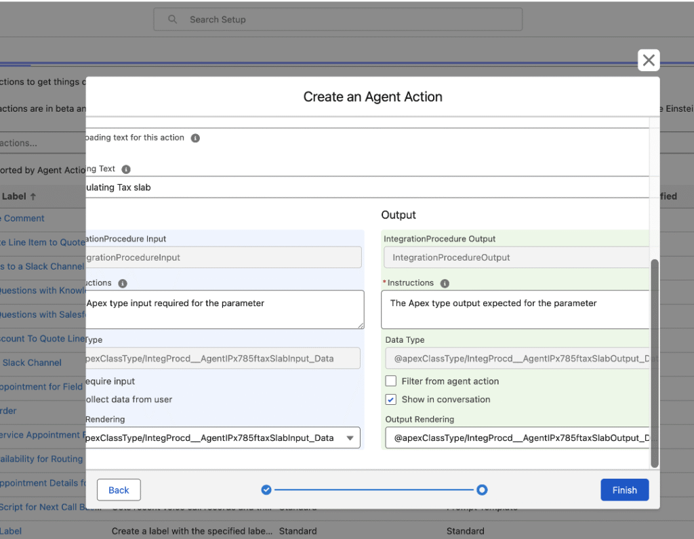Click the current step circle in progress bar

(x=482, y=490)
